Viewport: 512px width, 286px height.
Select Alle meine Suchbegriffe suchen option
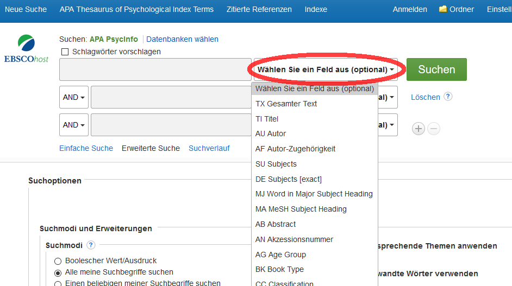click(x=58, y=272)
